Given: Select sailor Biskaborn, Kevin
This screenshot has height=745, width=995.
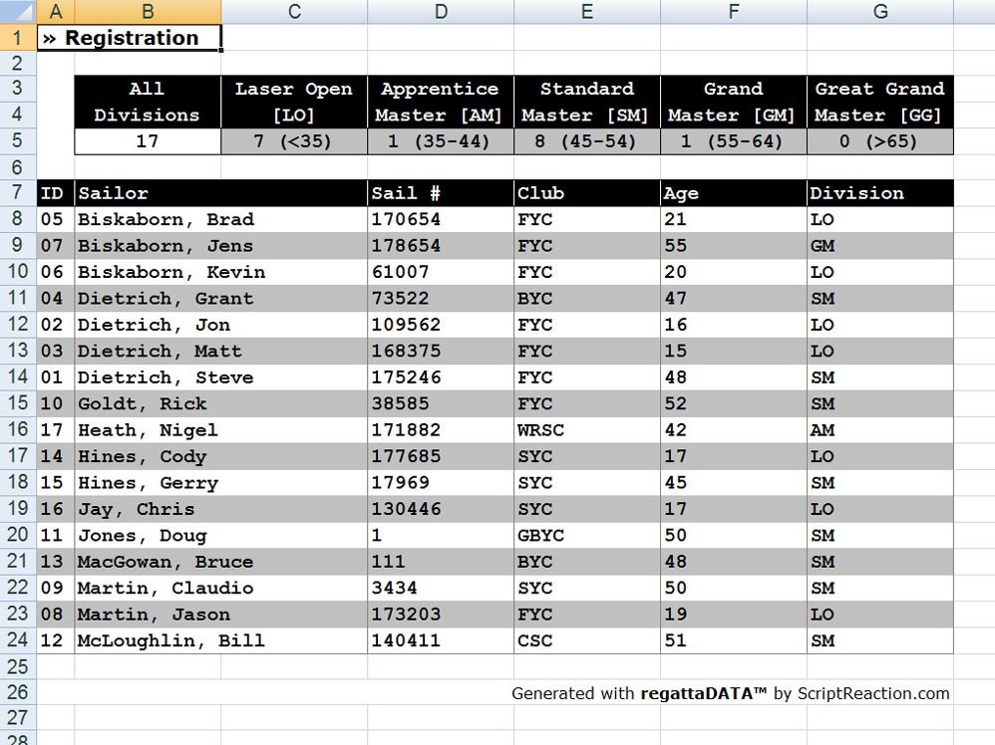Looking at the screenshot, I should 220,272.
